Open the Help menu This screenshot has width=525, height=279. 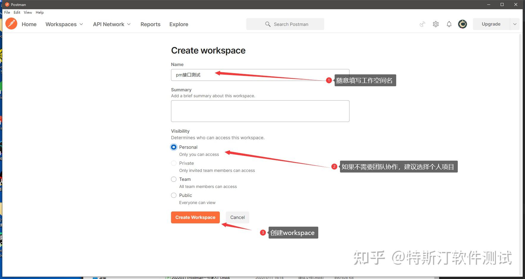tap(40, 12)
